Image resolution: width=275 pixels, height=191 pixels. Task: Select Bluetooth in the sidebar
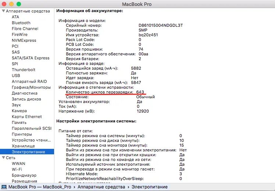pos(21,23)
